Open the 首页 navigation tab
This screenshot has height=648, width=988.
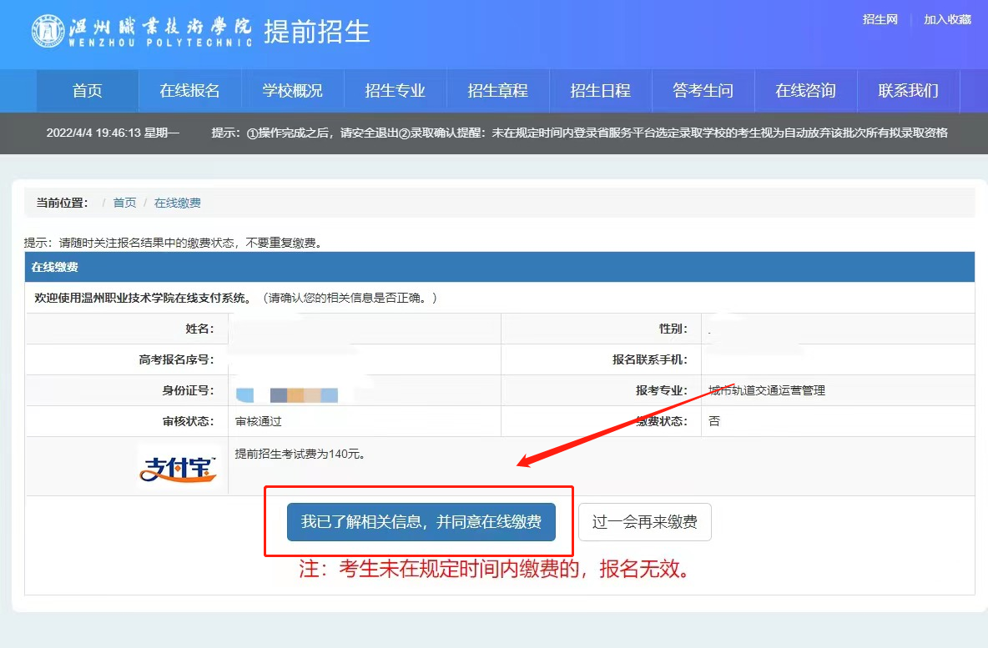click(88, 91)
